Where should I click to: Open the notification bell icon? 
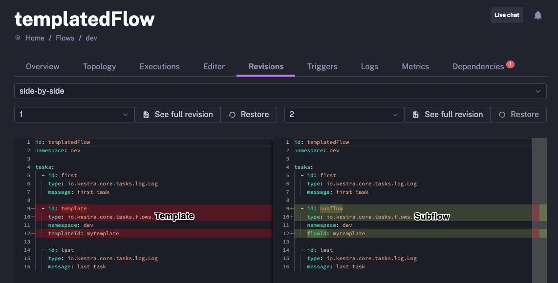tap(537, 15)
